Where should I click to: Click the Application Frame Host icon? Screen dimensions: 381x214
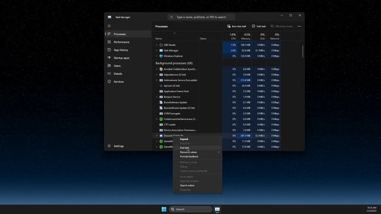tap(161, 92)
